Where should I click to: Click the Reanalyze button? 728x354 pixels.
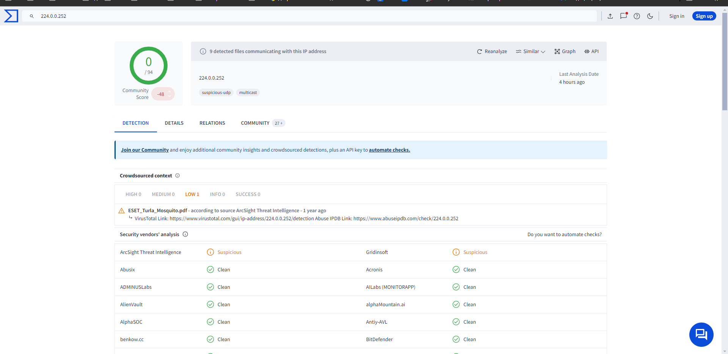[x=492, y=52]
